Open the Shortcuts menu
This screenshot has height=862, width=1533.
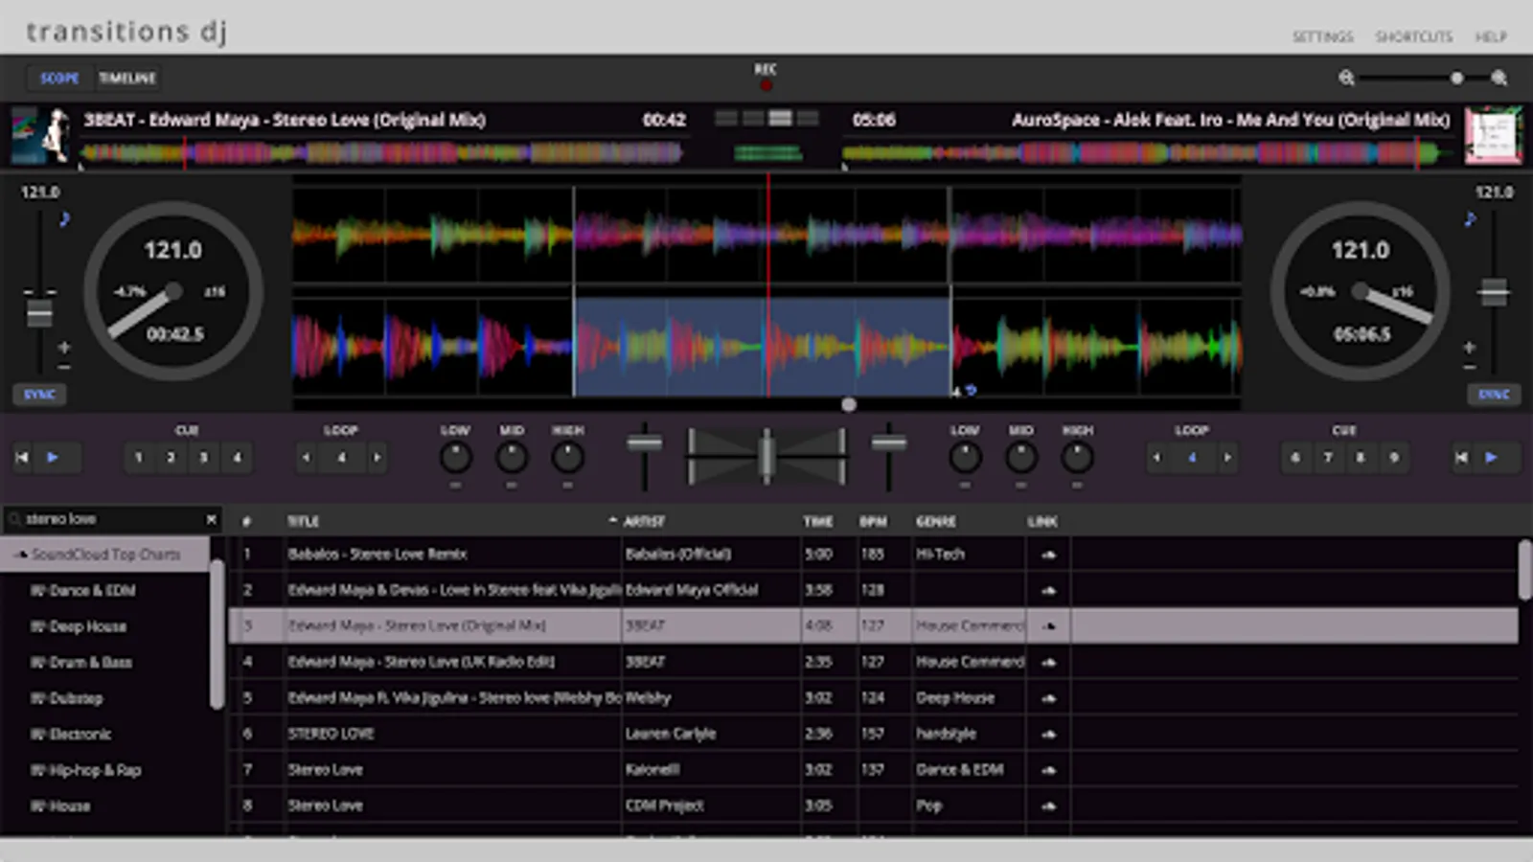[x=1413, y=36]
